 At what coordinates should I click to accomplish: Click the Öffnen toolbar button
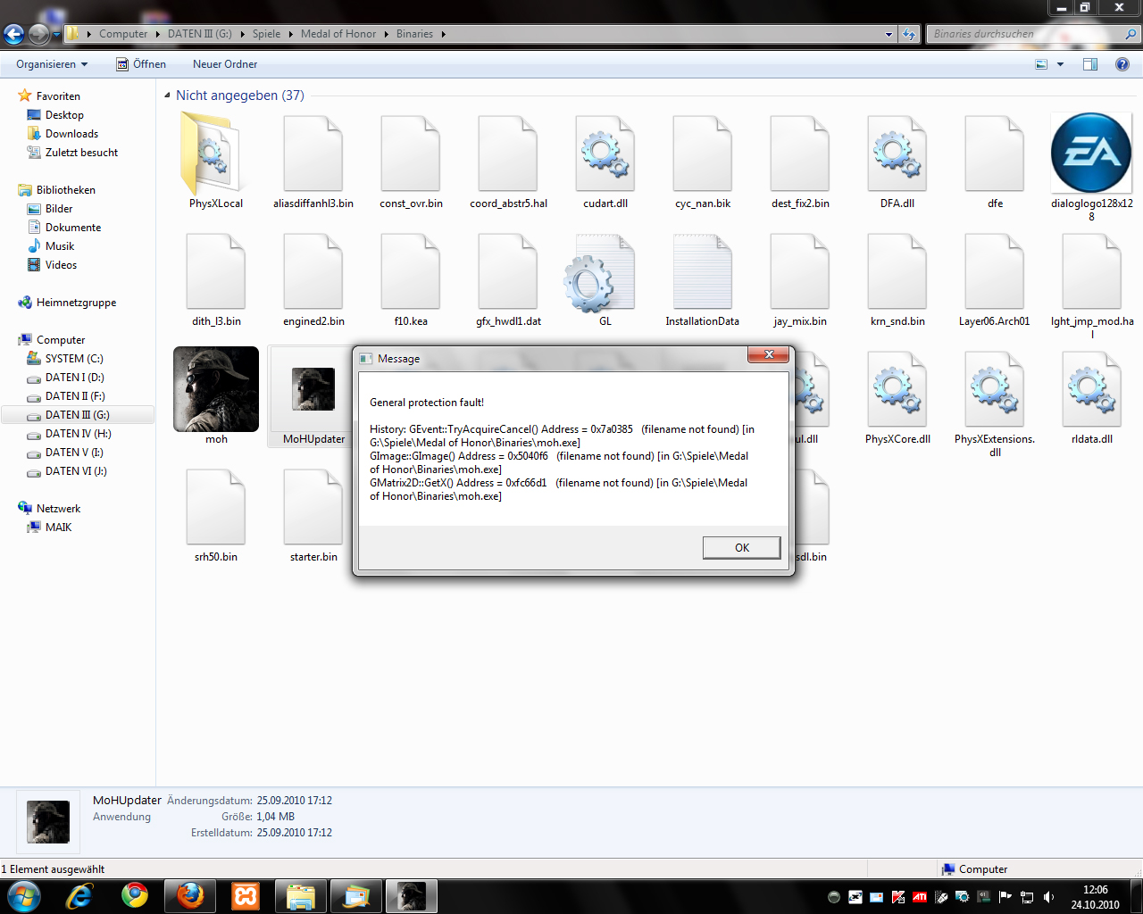click(x=141, y=64)
